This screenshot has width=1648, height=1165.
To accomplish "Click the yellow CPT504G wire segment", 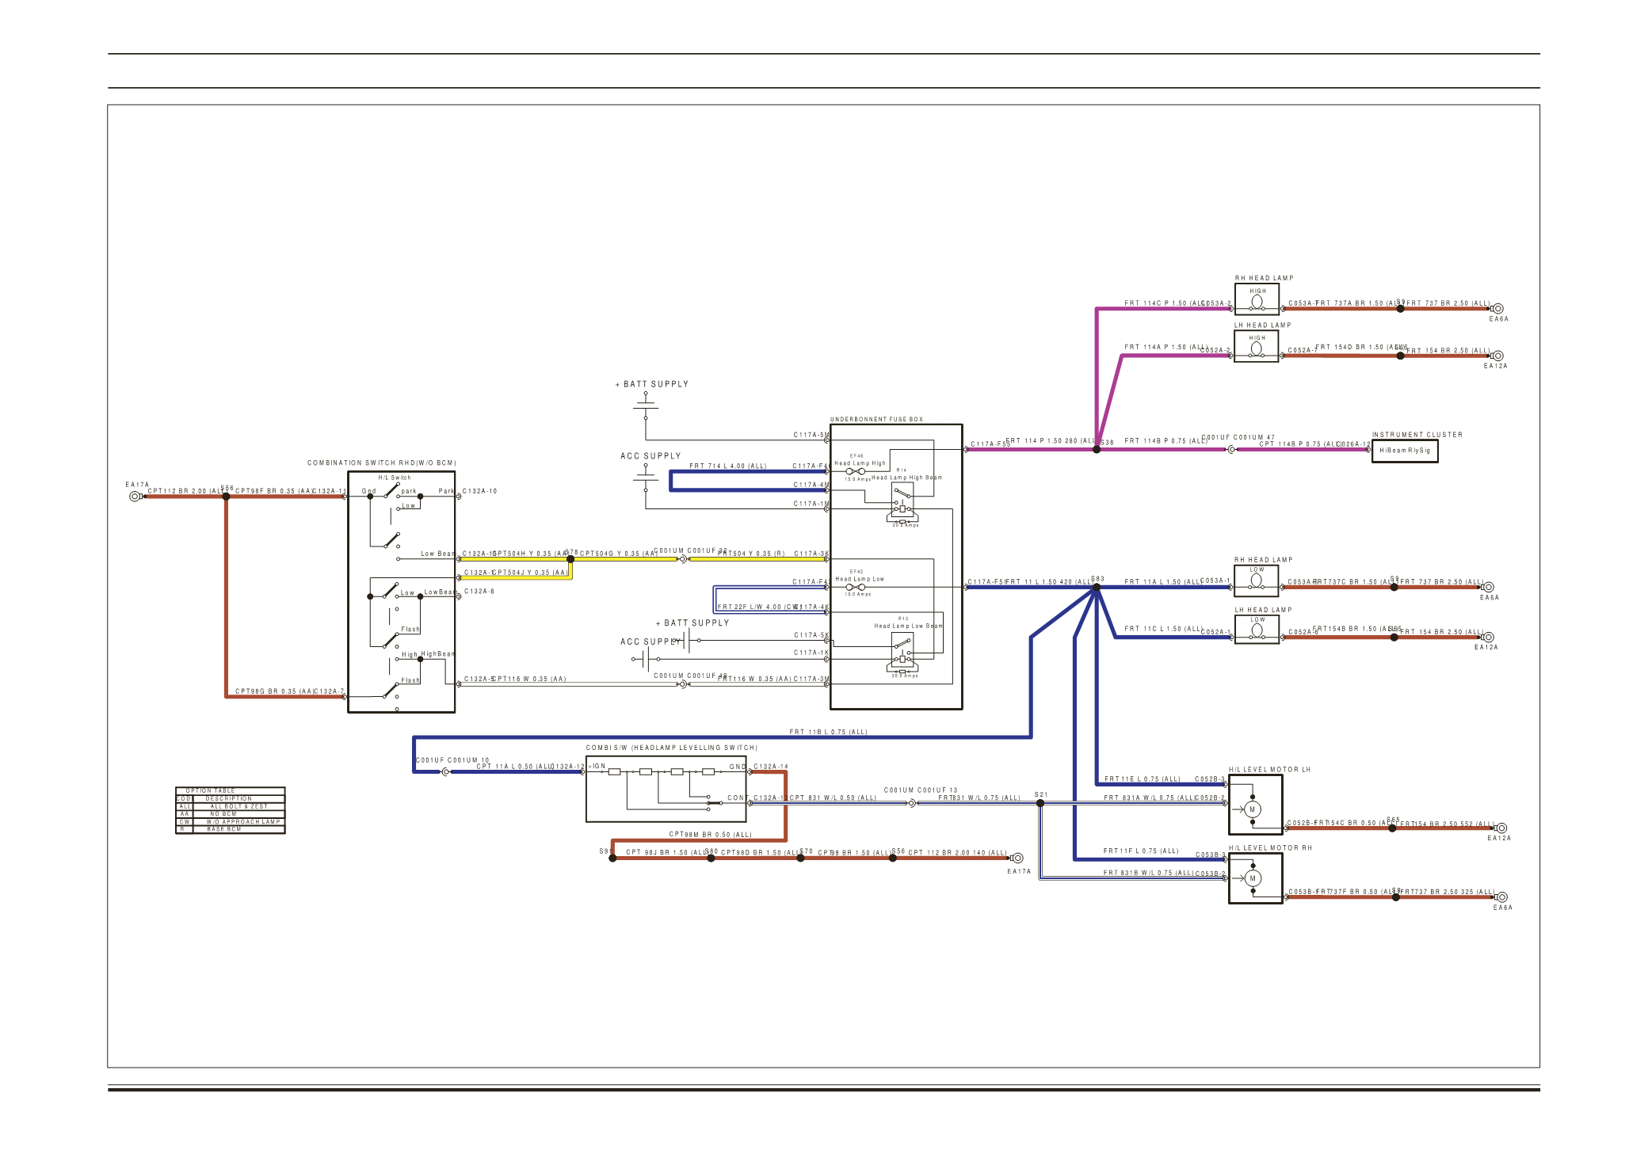I will click(626, 559).
